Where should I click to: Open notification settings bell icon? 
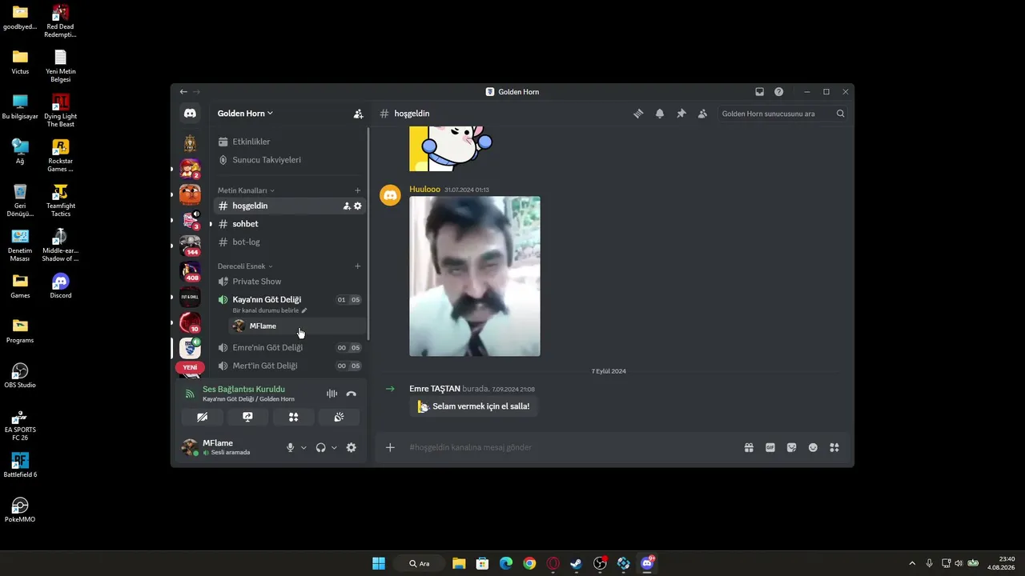[660, 114]
